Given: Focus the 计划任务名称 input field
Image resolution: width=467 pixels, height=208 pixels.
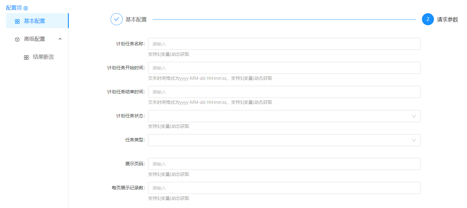Looking at the screenshot, I should pos(284,44).
